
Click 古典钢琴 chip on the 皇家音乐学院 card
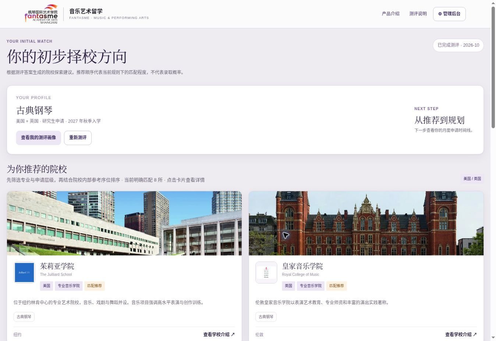tap(266, 317)
